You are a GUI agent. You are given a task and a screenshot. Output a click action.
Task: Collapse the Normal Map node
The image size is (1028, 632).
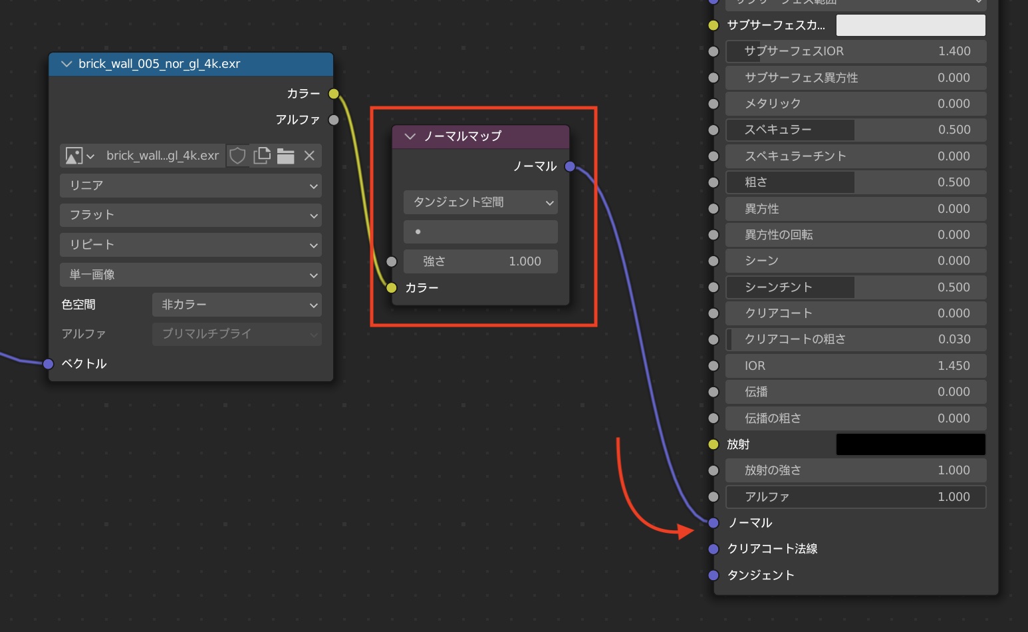410,136
